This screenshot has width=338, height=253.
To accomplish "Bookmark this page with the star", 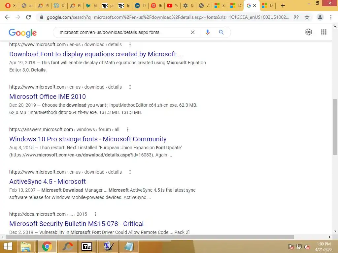I will tap(307, 17).
